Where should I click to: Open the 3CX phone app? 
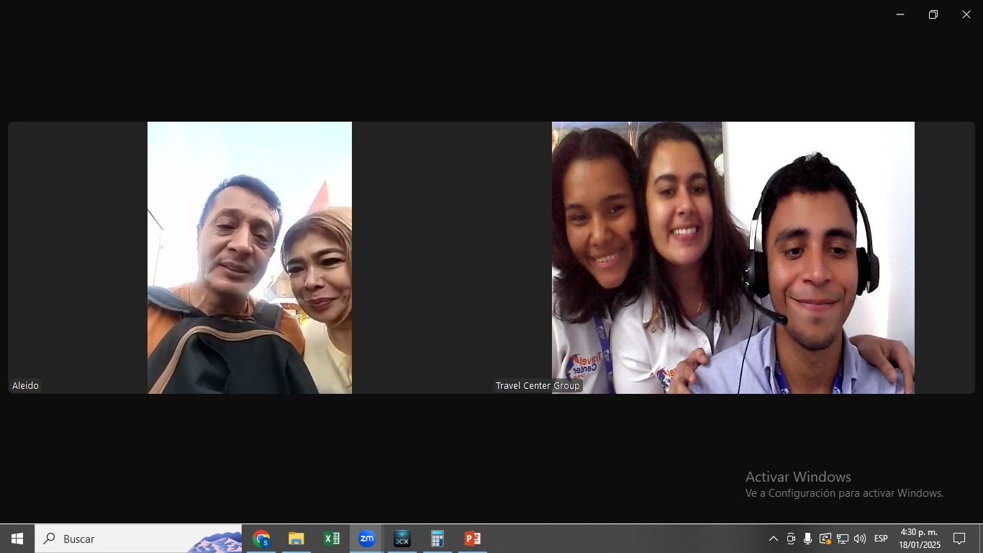point(402,539)
